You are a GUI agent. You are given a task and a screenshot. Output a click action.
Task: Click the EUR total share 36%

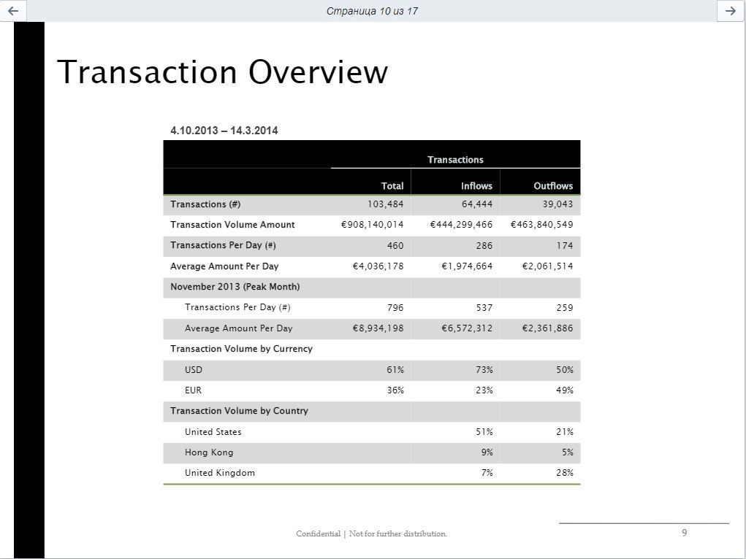click(395, 390)
